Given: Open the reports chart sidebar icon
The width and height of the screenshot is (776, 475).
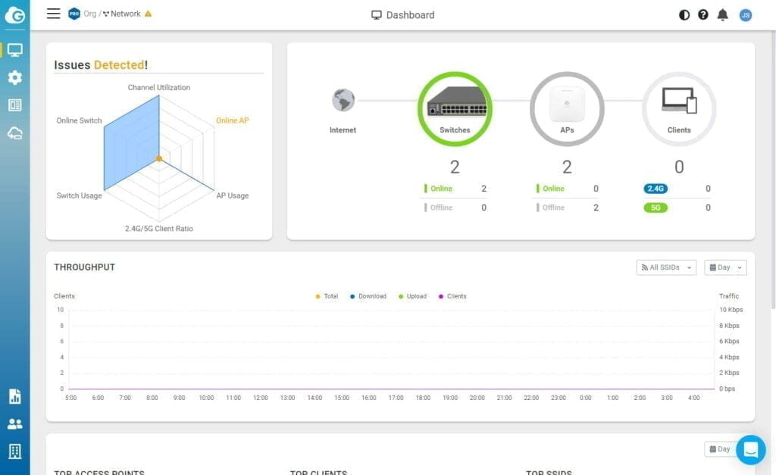Looking at the screenshot, I should (14, 396).
